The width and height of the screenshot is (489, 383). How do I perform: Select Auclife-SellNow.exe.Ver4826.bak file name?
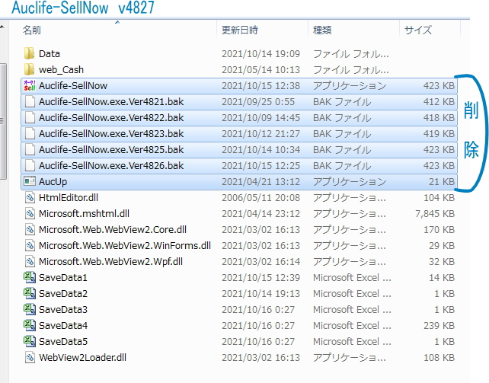pyautogui.click(x=111, y=165)
